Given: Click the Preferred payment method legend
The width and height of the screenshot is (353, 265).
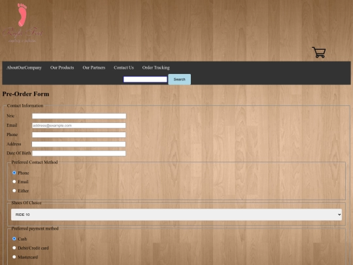Looking at the screenshot, I should coord(35,228).
